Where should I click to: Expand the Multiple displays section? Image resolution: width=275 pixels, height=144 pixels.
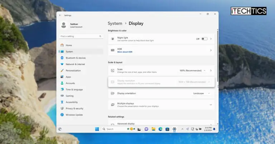(x=211, y=105)
